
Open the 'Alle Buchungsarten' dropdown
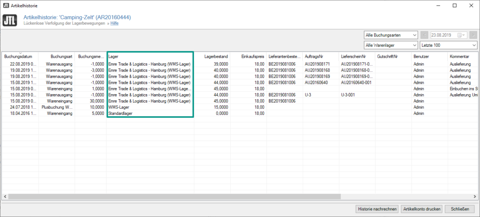pyautogui.click(x=390, y=35)
